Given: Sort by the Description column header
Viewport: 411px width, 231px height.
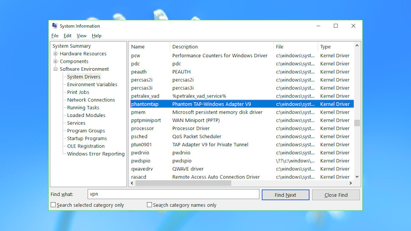Looking at the screenshot, I should 222,47.
